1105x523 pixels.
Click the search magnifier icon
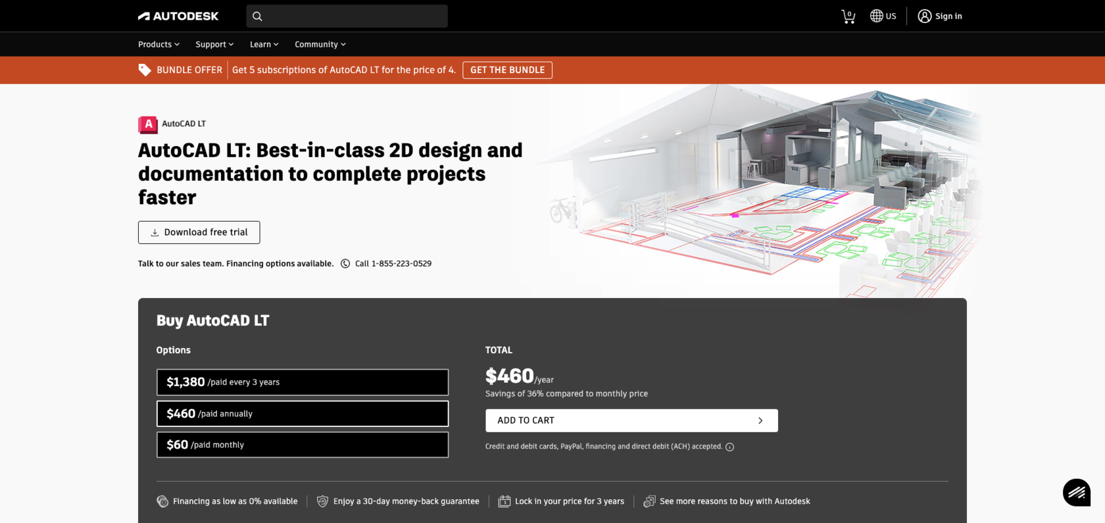[257, 16]
